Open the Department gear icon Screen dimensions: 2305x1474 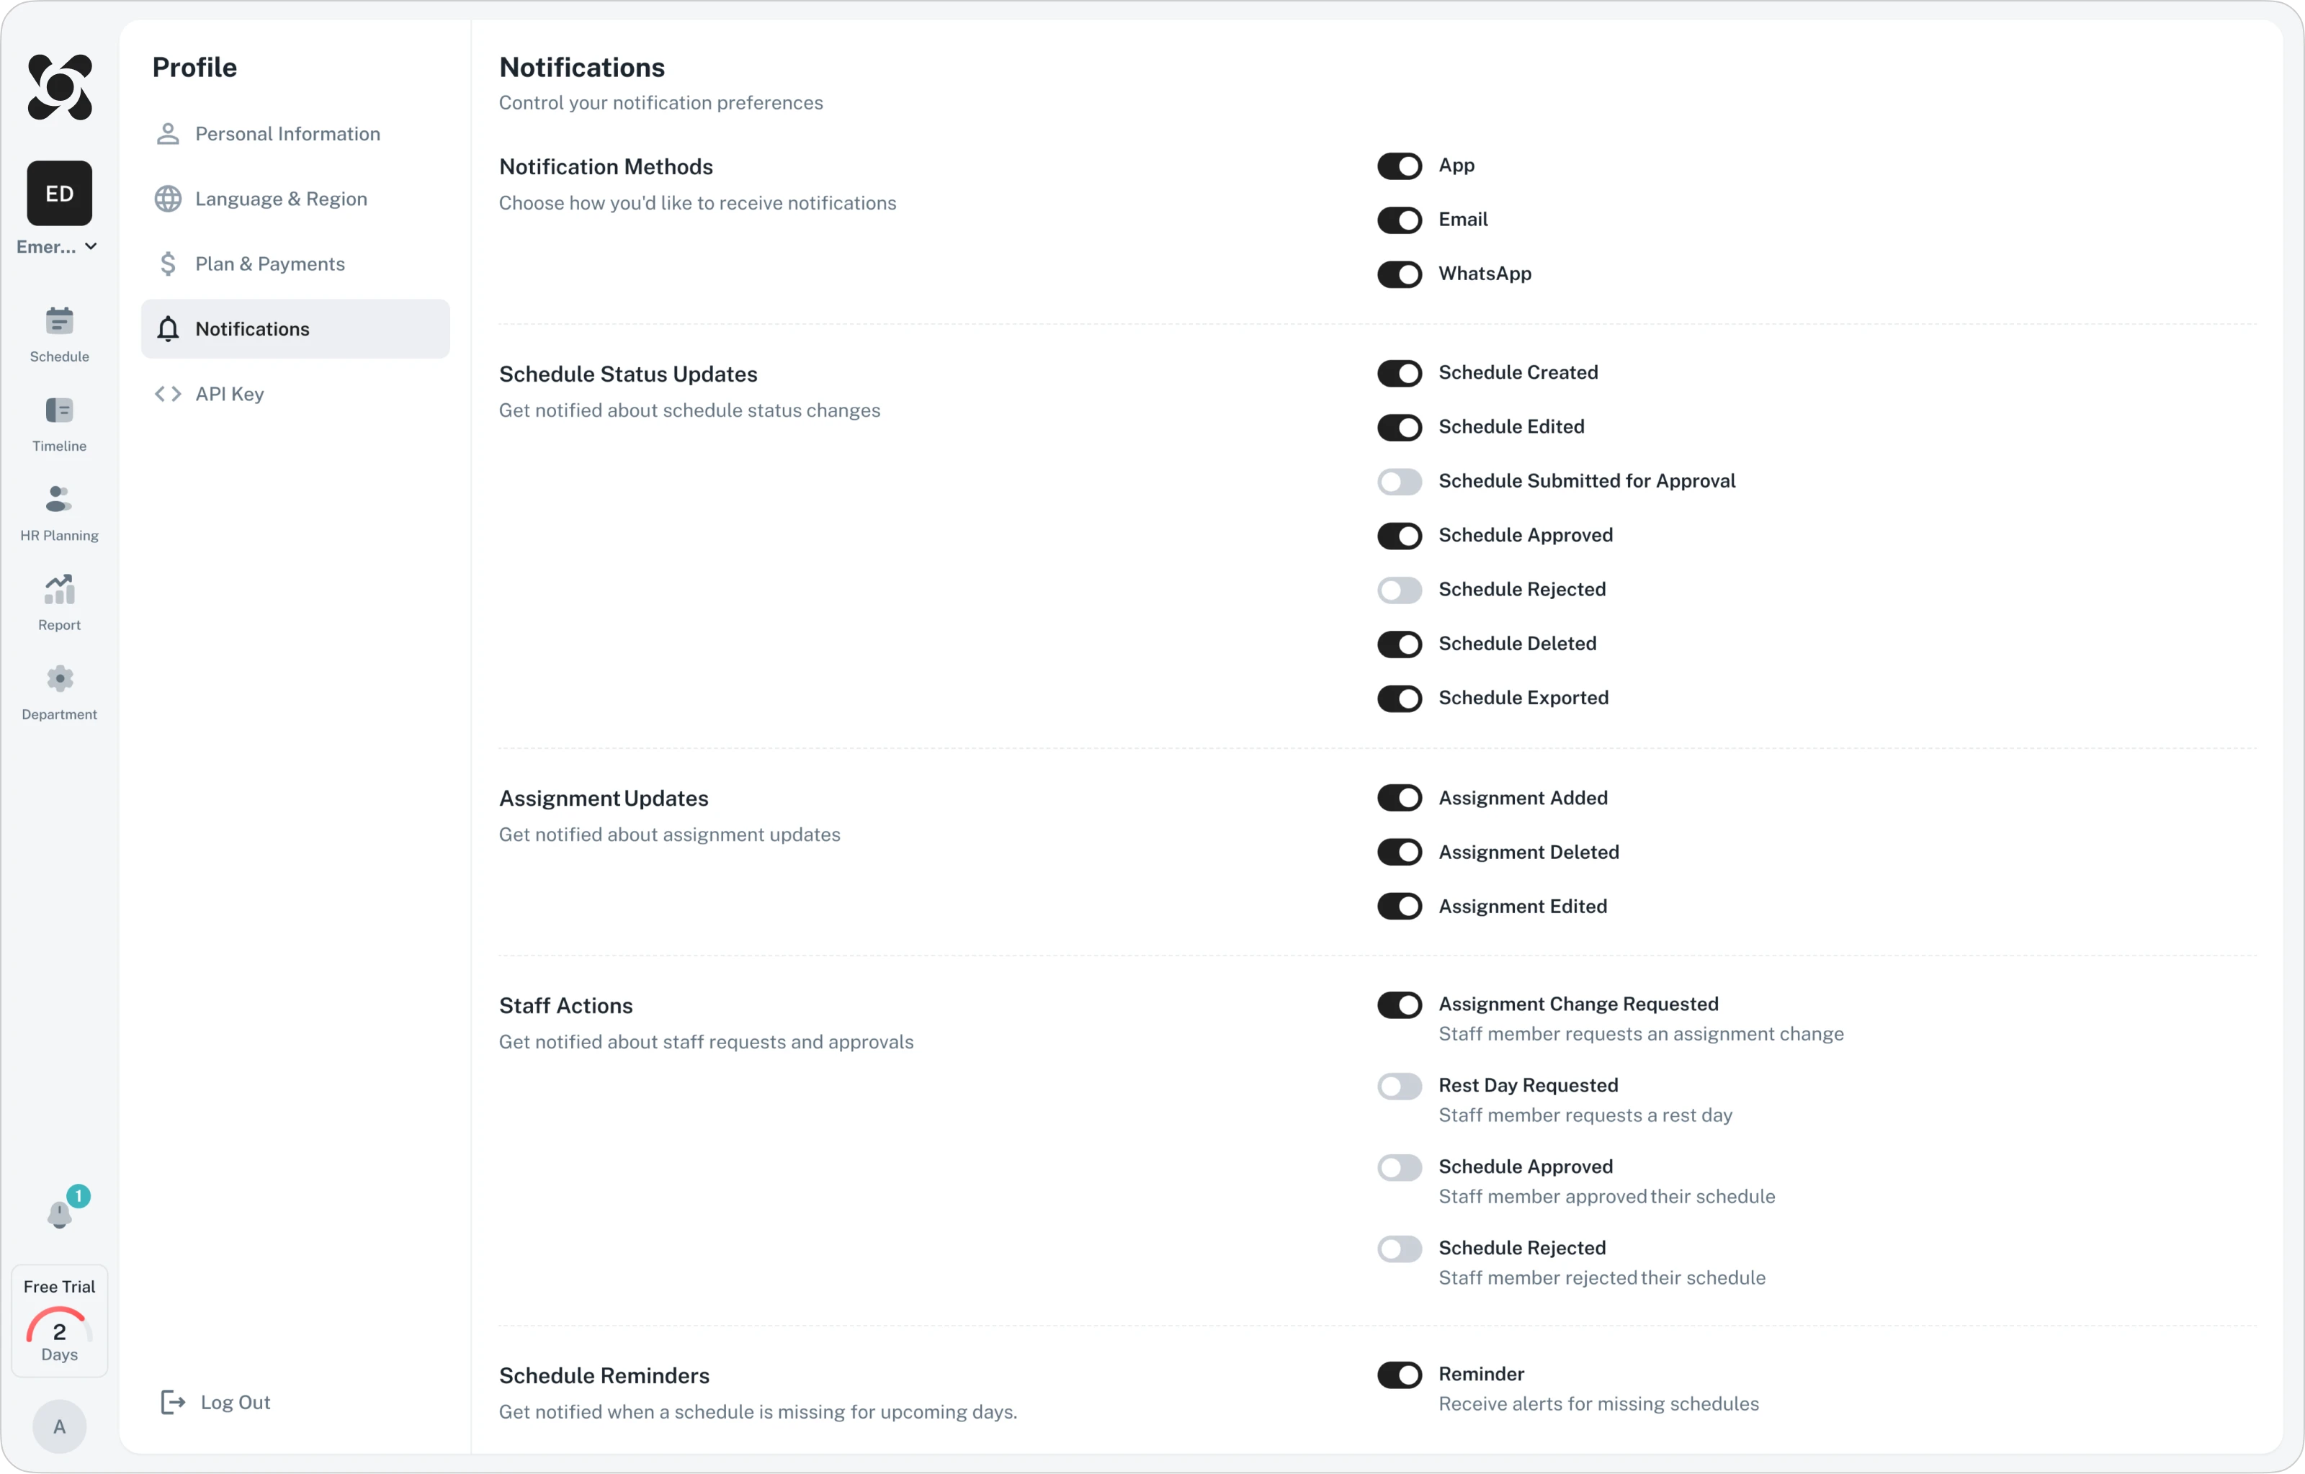(x=59, y=678)
